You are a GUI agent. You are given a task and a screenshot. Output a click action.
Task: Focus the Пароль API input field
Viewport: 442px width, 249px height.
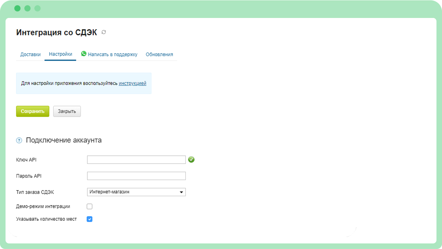point(136,176)
